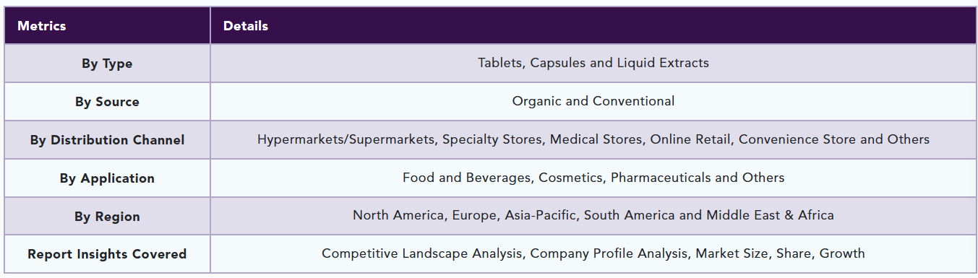The image size is (978, 278).
Task: Click the Organic and Conventional cell
Action: pyautogui.click(x=593, y=101)
